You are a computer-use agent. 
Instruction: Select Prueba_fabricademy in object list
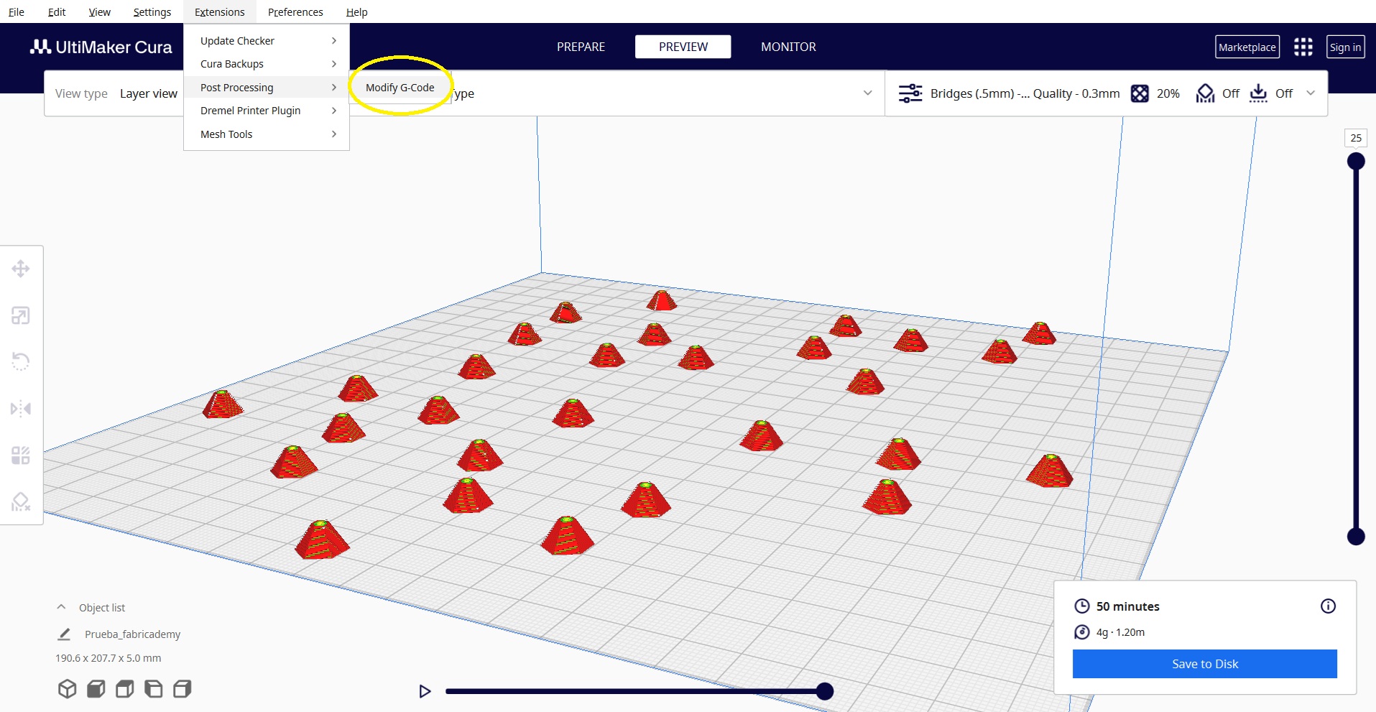[x=132, y=634]
